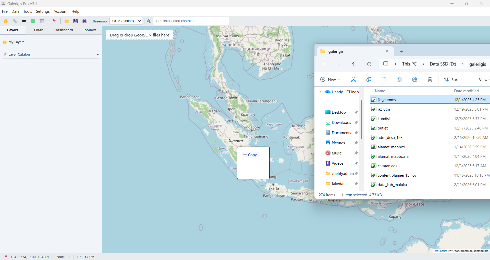Image resolution: width=490 pixels, height=260 pixels.
Task: Expand the Layer Catalog section
Action: click(97, 54)
